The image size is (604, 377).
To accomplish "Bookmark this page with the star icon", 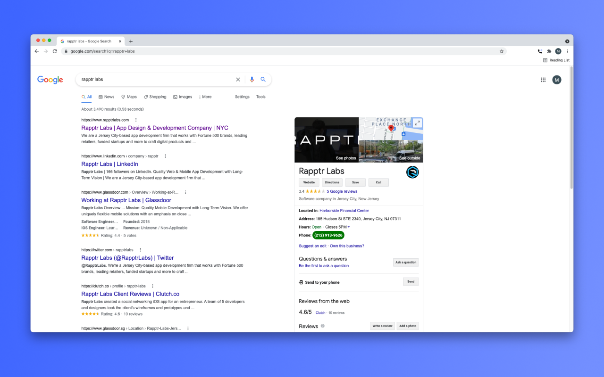I will [x=502, y=51].
